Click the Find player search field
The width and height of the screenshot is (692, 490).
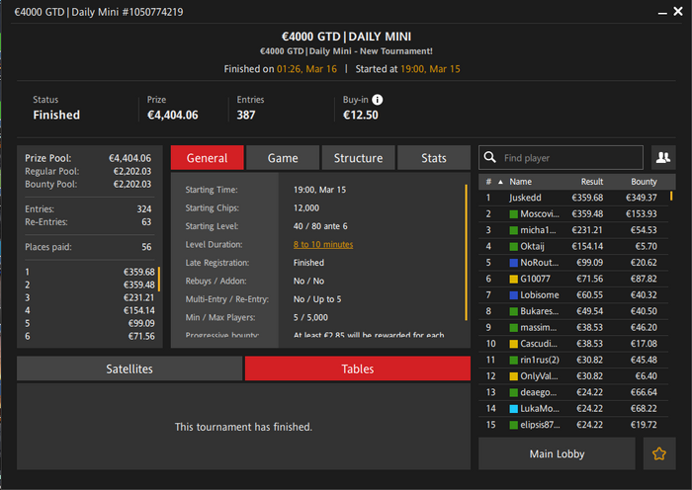561,157
